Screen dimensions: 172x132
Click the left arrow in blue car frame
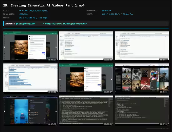[x=4, y=111]
